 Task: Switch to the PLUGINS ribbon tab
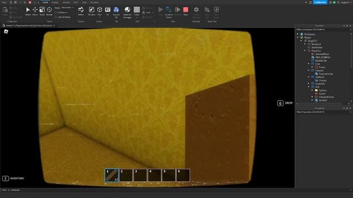[x=94, y=2]
